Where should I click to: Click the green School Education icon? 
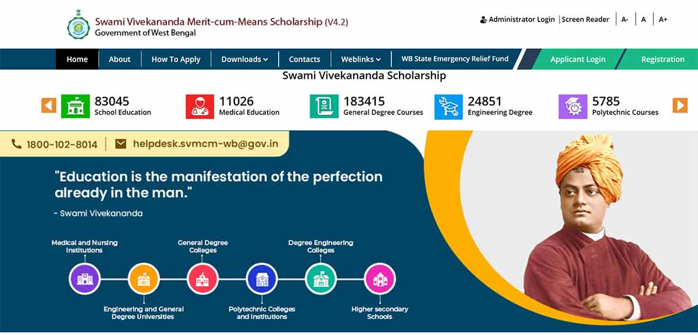76,107
